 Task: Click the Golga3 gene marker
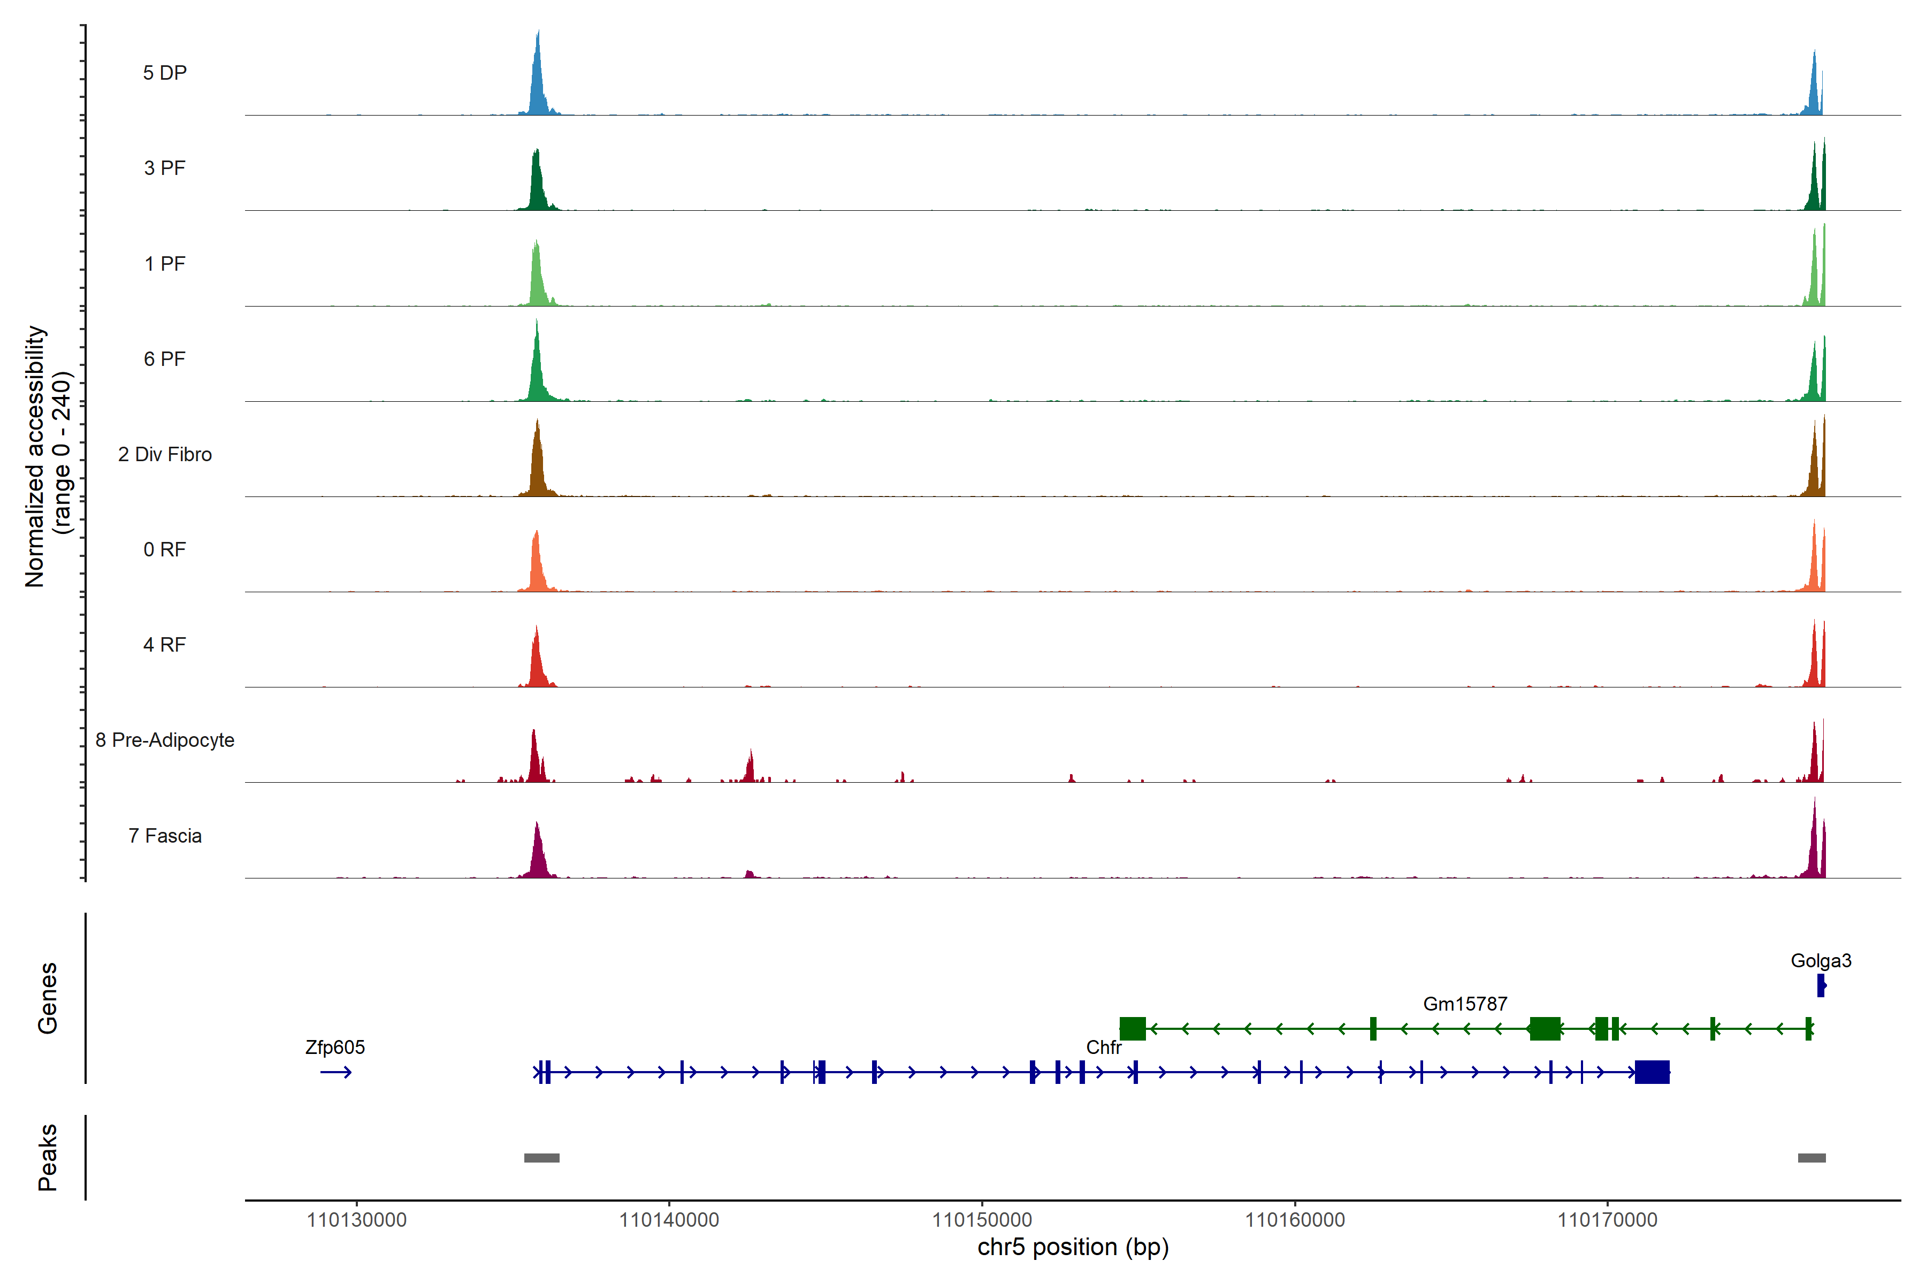[x=1821, y=985]
